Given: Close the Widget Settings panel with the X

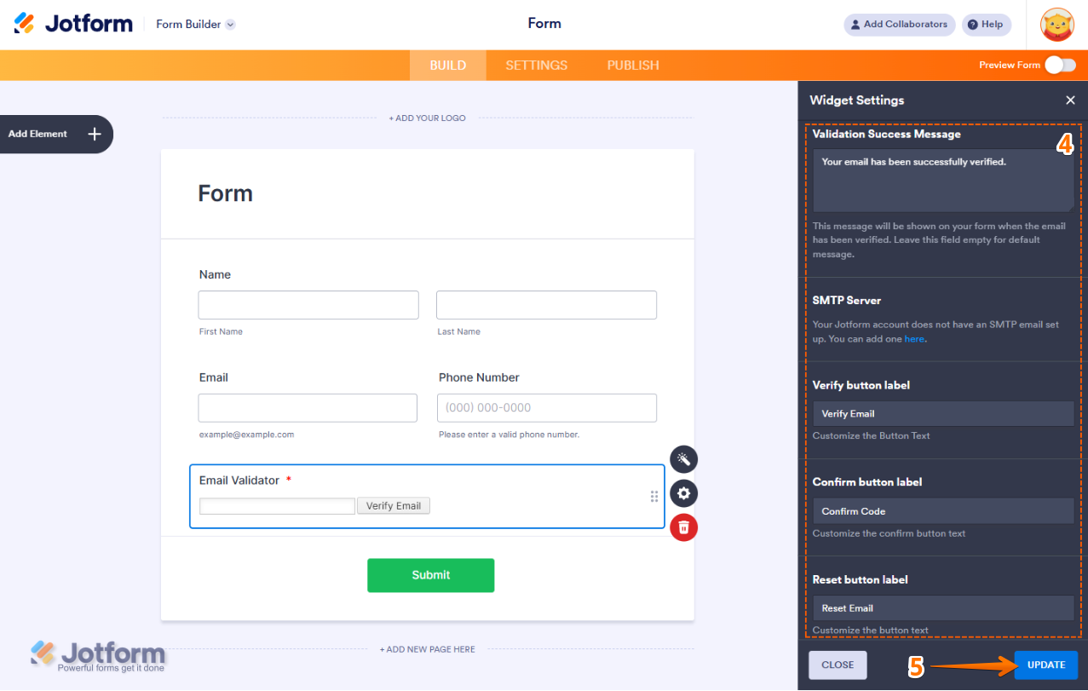Looking at the screenshot, I should 1070,100.
